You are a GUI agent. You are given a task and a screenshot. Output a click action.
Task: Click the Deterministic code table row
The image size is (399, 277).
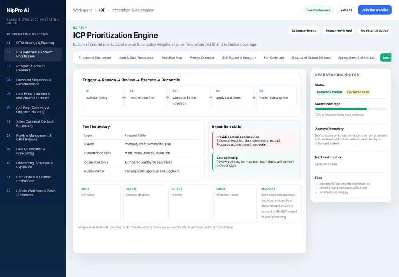pos(141,153)
